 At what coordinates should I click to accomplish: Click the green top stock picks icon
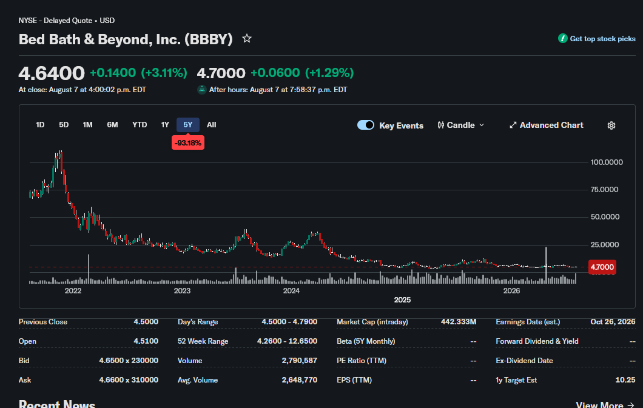click(563, 39)
